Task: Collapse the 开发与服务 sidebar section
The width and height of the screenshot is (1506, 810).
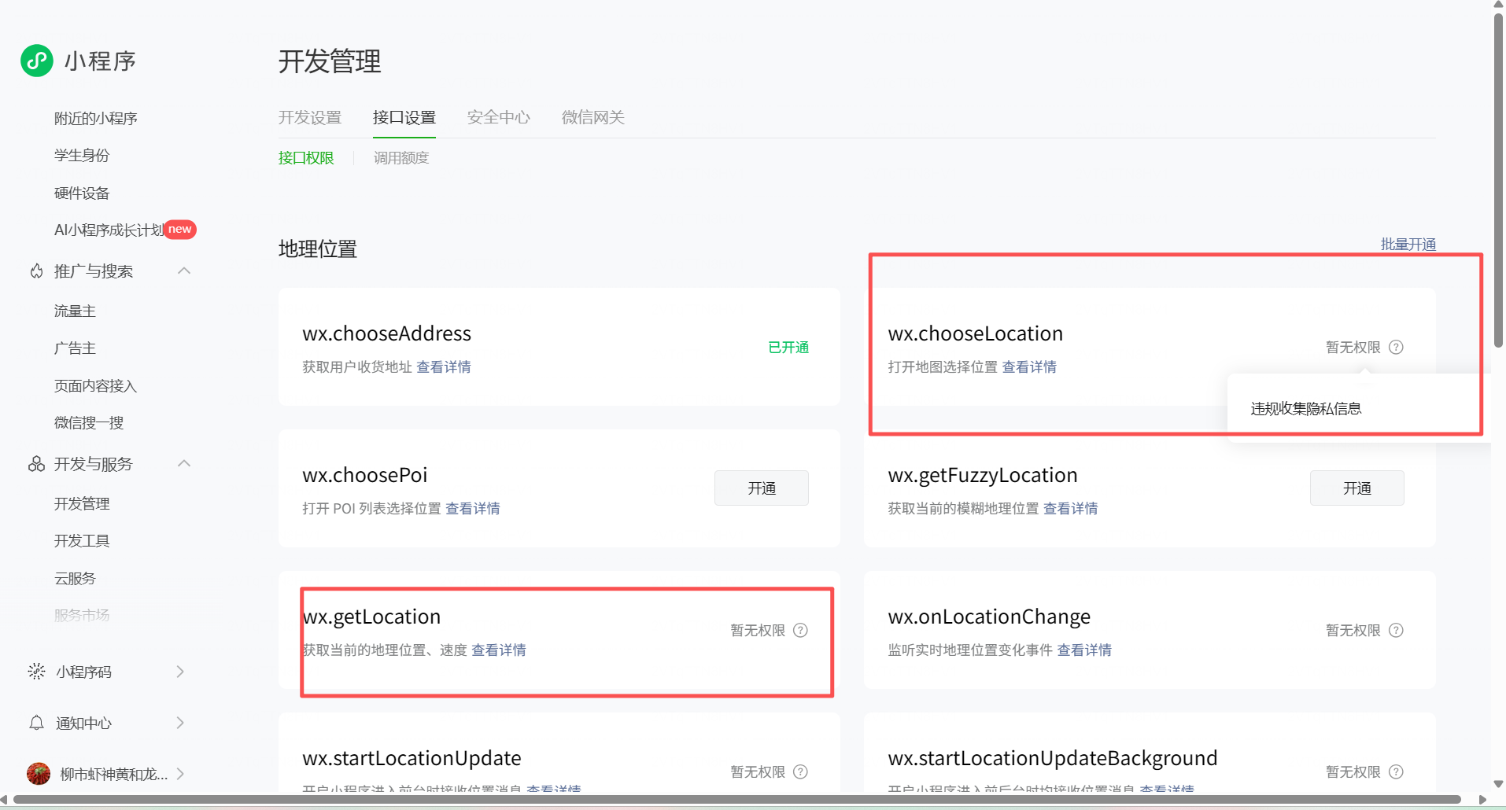Action: 184,464
